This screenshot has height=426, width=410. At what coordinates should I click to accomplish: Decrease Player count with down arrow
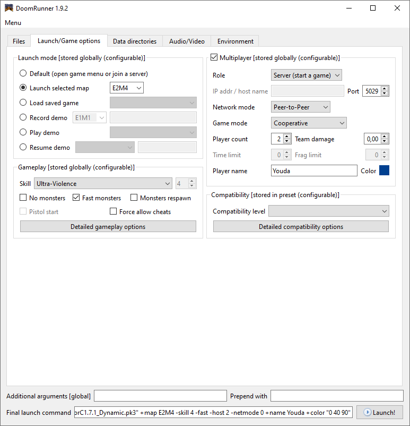(x=287, y=141)
